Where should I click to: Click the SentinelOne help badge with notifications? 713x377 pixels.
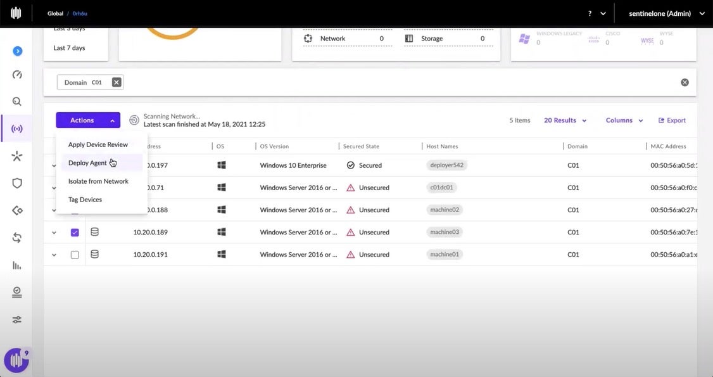[x=16, y=361]
